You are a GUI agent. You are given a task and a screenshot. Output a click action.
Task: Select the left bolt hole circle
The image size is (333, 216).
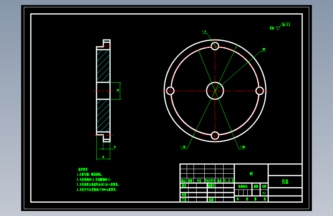tap(170, 91)
